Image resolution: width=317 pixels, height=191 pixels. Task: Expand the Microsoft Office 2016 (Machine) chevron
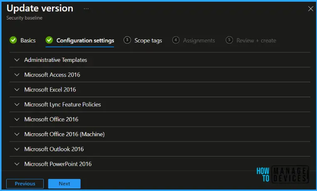point(17,135)
